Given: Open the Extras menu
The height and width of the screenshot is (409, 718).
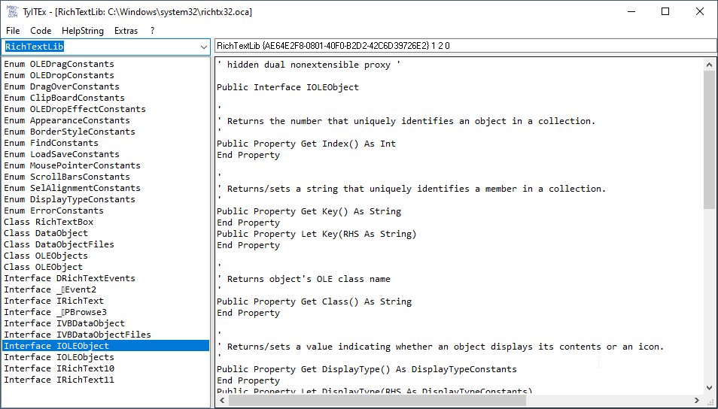Looking at the screenshot, I should point(126,31).
